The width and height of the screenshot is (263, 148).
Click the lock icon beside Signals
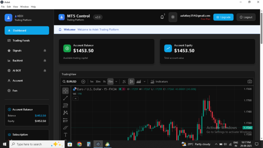(x=45, y=50)
